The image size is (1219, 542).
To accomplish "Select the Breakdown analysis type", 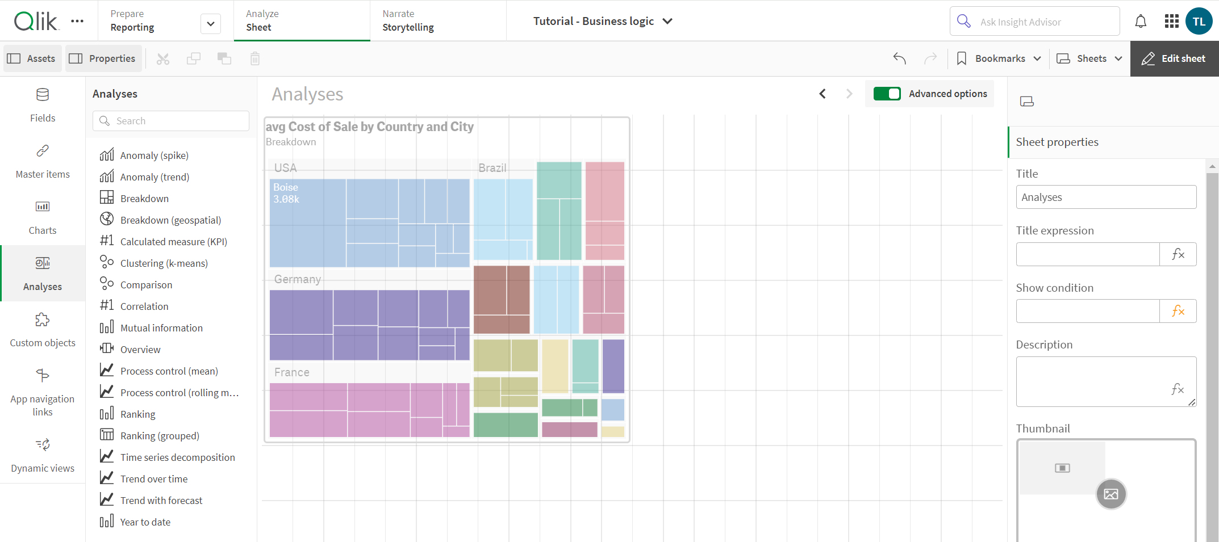I will 170,198.
